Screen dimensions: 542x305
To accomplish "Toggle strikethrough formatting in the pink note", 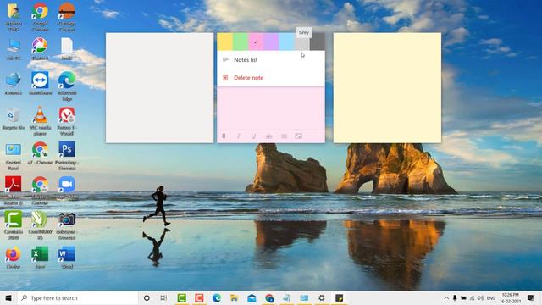I will point(268,136).
